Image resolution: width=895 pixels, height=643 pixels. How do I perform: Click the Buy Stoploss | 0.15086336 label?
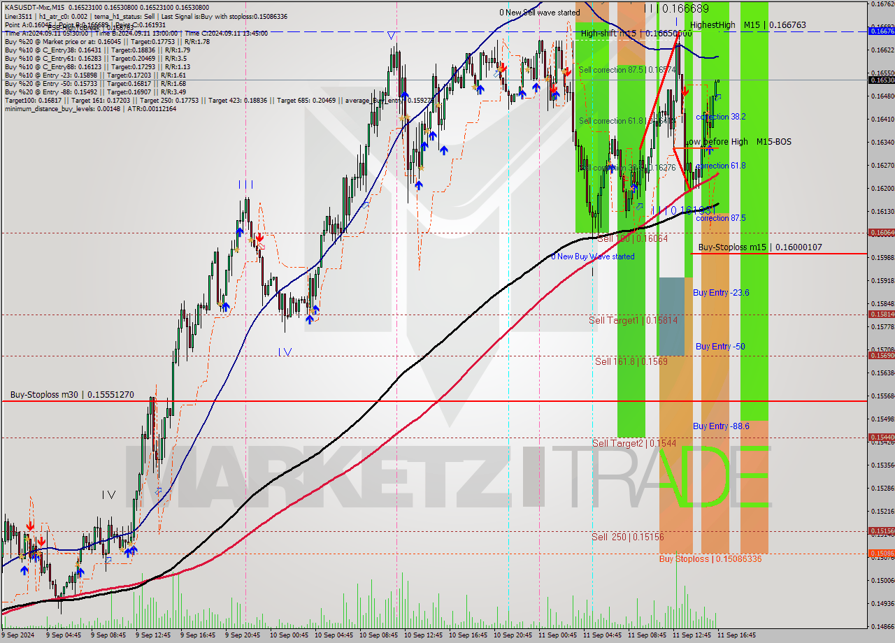pyautogui.click(x=710, y=559)
